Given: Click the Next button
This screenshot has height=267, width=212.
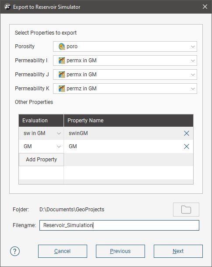Looking at the screenshot, I should tap(178, 251).
